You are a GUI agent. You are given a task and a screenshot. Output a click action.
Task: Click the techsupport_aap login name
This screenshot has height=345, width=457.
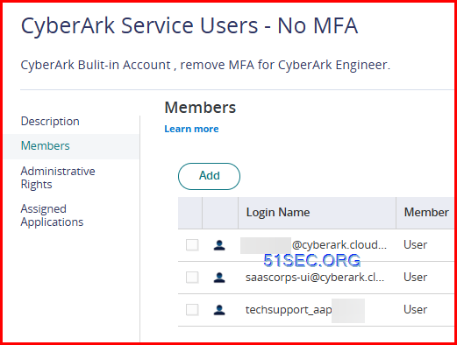[x=289, y=310]
